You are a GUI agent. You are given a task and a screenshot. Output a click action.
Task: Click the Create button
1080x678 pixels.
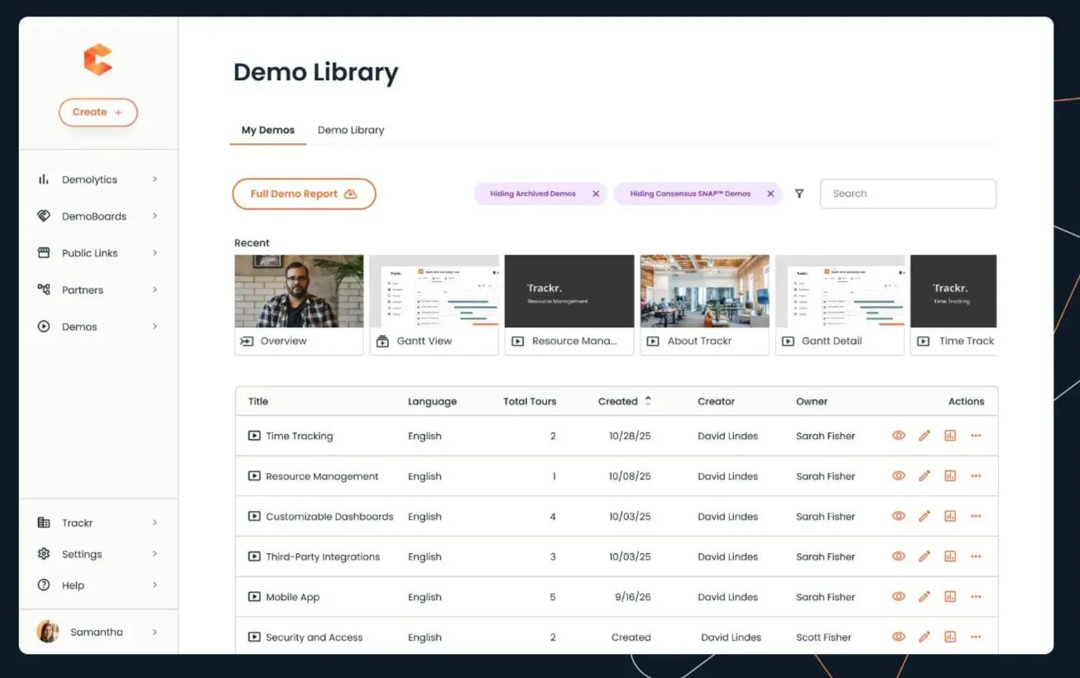tap(98, 112)
